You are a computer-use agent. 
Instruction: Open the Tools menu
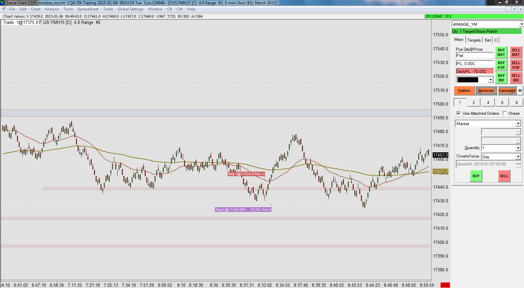(68, 9)
